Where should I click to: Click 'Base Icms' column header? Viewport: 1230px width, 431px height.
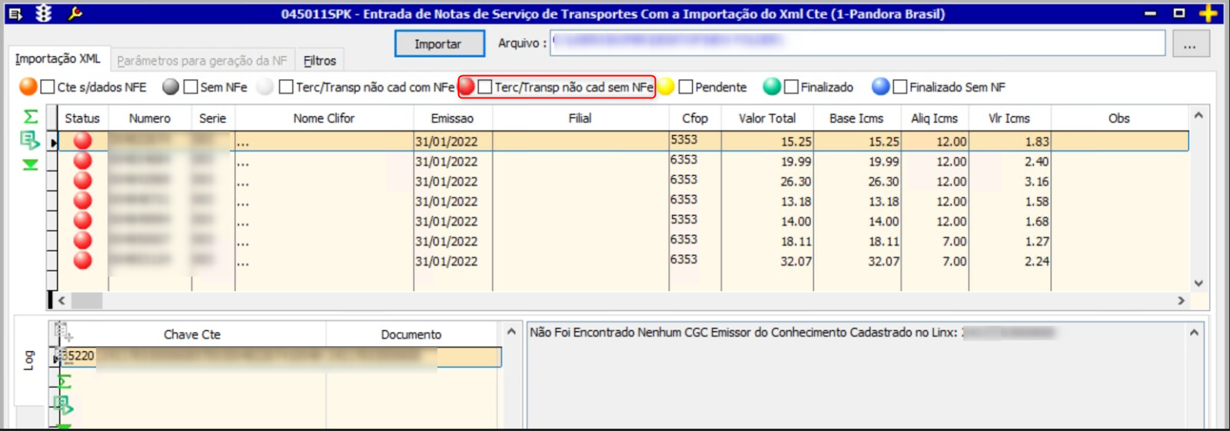856,118
